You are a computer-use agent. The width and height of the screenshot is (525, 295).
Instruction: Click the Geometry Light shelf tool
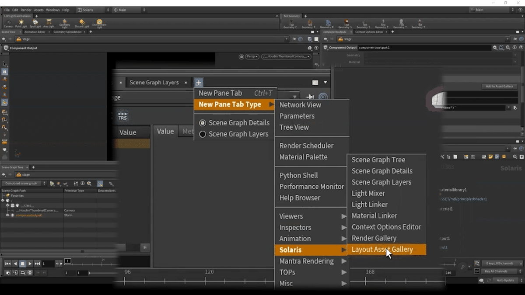(65, 24)
